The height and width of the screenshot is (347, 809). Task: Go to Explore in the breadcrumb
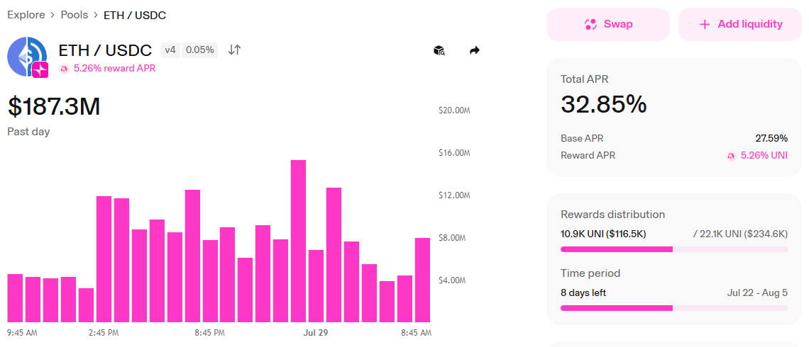pyautogui.click(x=26, y=15)
